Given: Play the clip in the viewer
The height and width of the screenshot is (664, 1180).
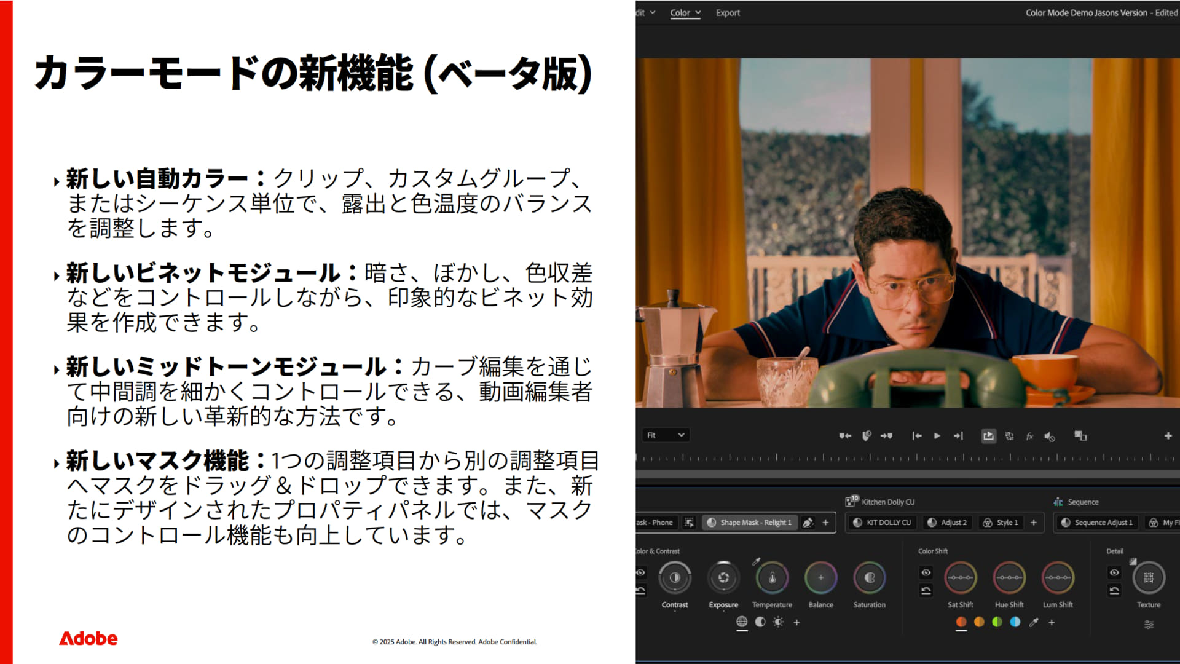Looking at the screenshot, I should (x=937, y=436).
